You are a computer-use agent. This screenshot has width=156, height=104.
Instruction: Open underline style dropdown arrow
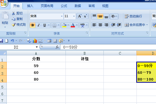[49, 25]
